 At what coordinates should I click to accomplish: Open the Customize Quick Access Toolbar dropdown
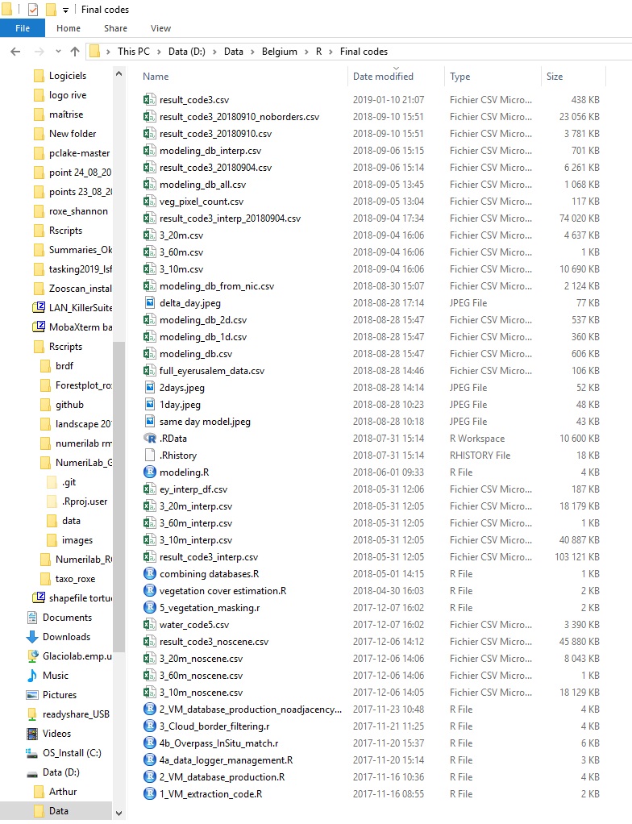point(65,10)
